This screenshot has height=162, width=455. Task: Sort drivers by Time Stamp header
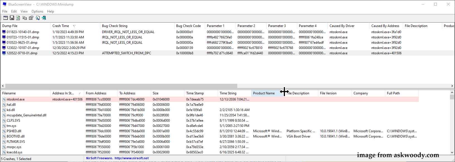coord(201,93)
